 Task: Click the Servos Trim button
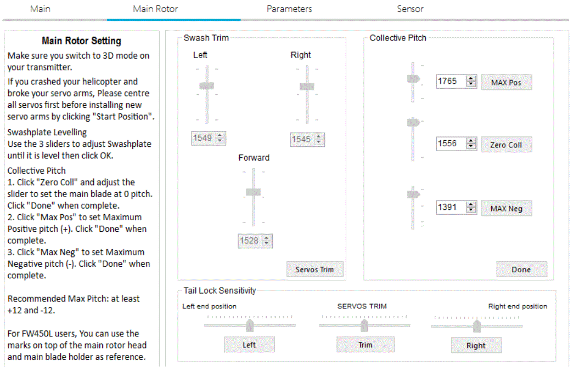314,270
